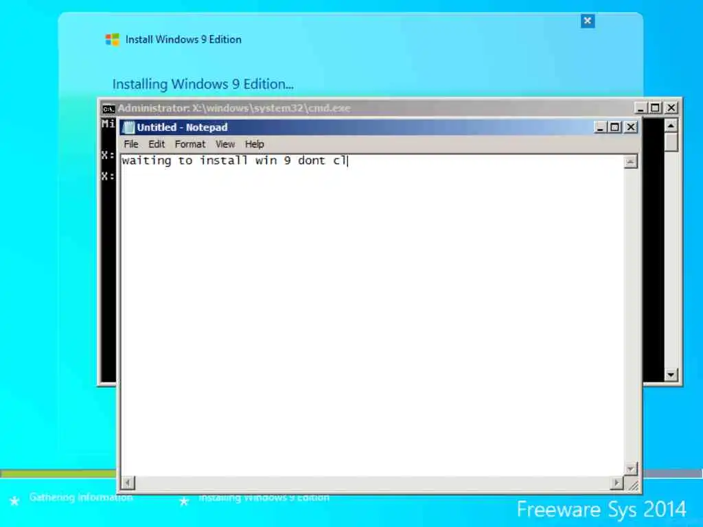Click Notepad vertical scrollbar up arrow

click(630, 162)
